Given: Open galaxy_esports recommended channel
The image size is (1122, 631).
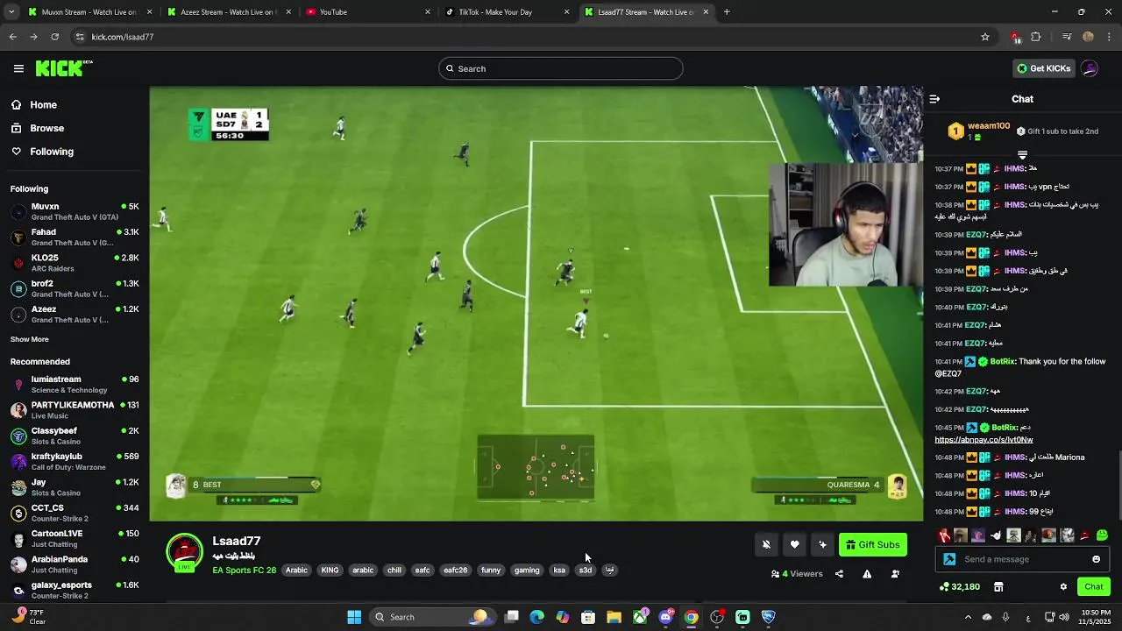Looking at the screenshot, I should tap(75, 590).
